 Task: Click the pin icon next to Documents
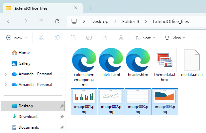[x=62, y=127]
